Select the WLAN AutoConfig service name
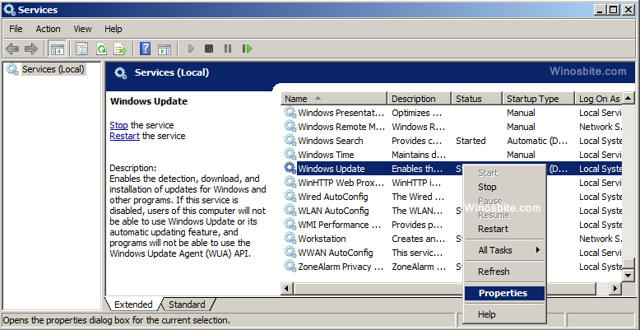This screenshot has height=330, width=640. (333, 211)
